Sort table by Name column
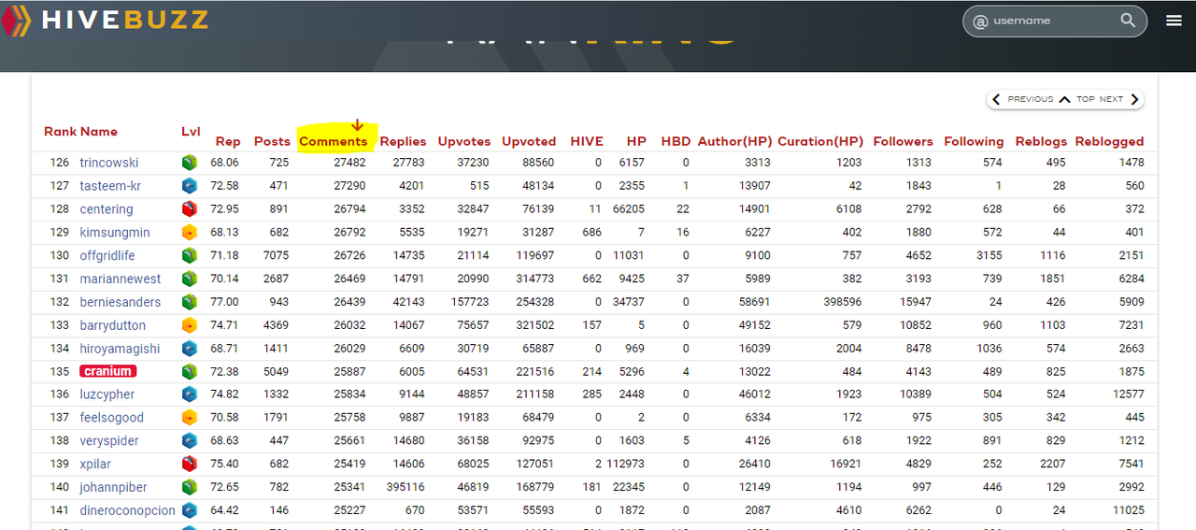 pos(99,132)
